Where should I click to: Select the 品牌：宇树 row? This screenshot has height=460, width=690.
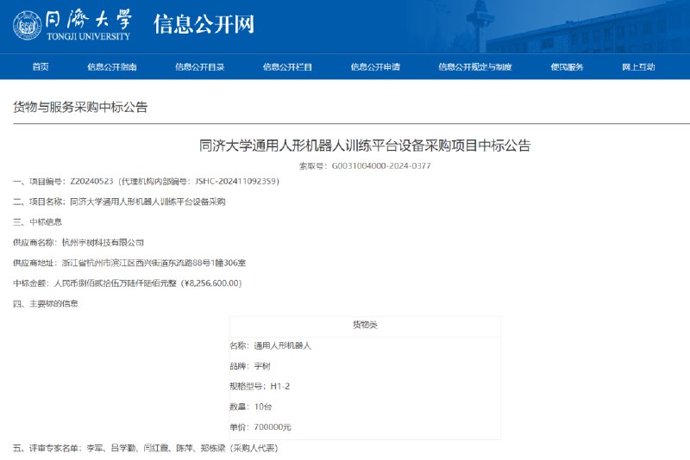250,366
